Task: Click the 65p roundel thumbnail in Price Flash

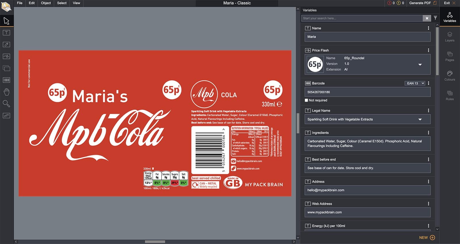Action: (315, 64)
